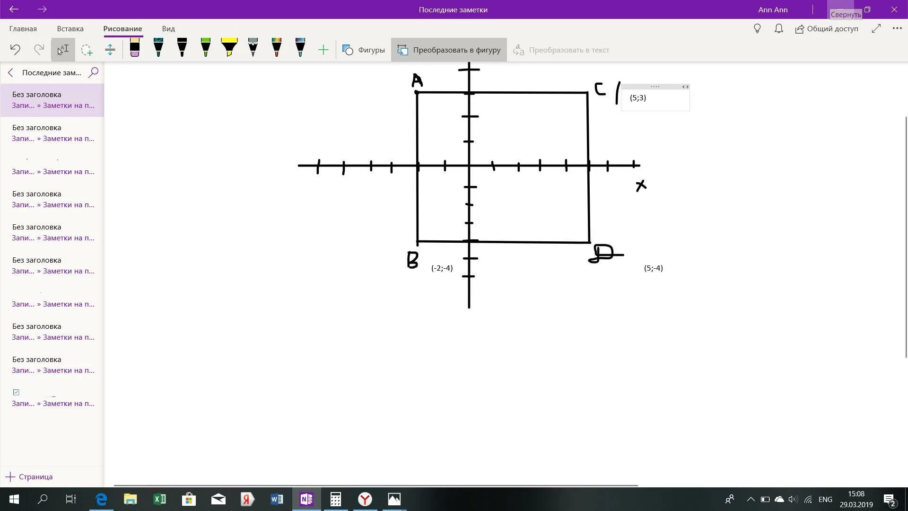Image resolution: width=908 pixels, height=511 pixels.
Task: Switch to the Вставка tab
Action: point(70,28)
